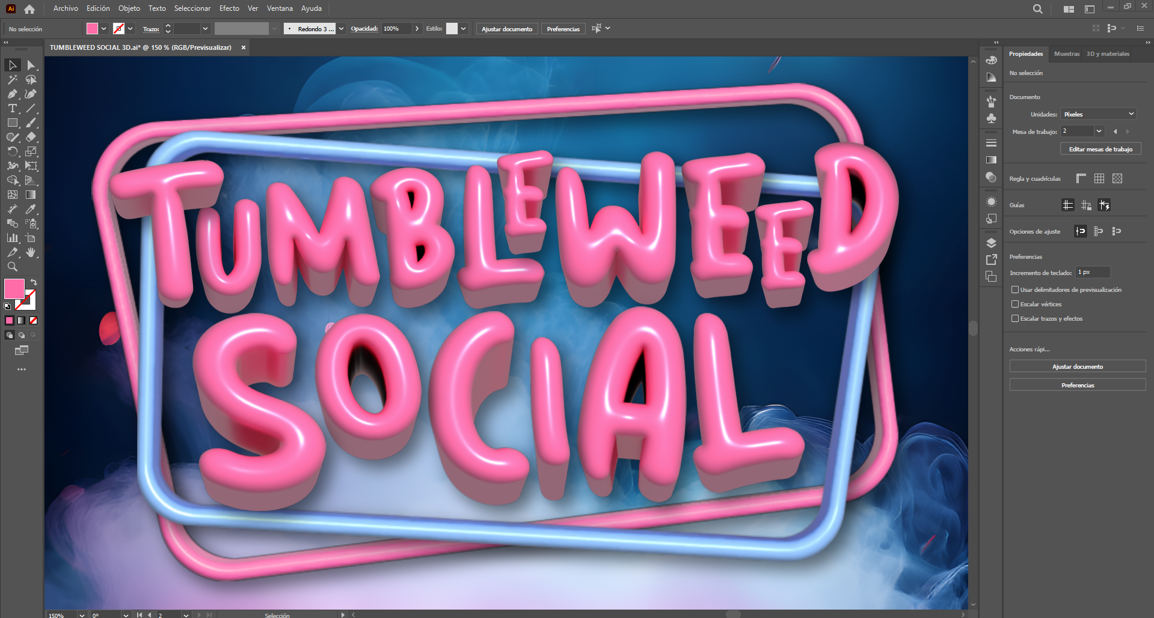The height and width of the screenshot is (618, 1154).
Task: Close the TUMBLEWEED SOCIAL 3D.ai tab
Action: point(244,47)
